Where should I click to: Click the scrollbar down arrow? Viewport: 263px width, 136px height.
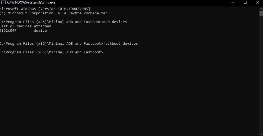(261, 134)
